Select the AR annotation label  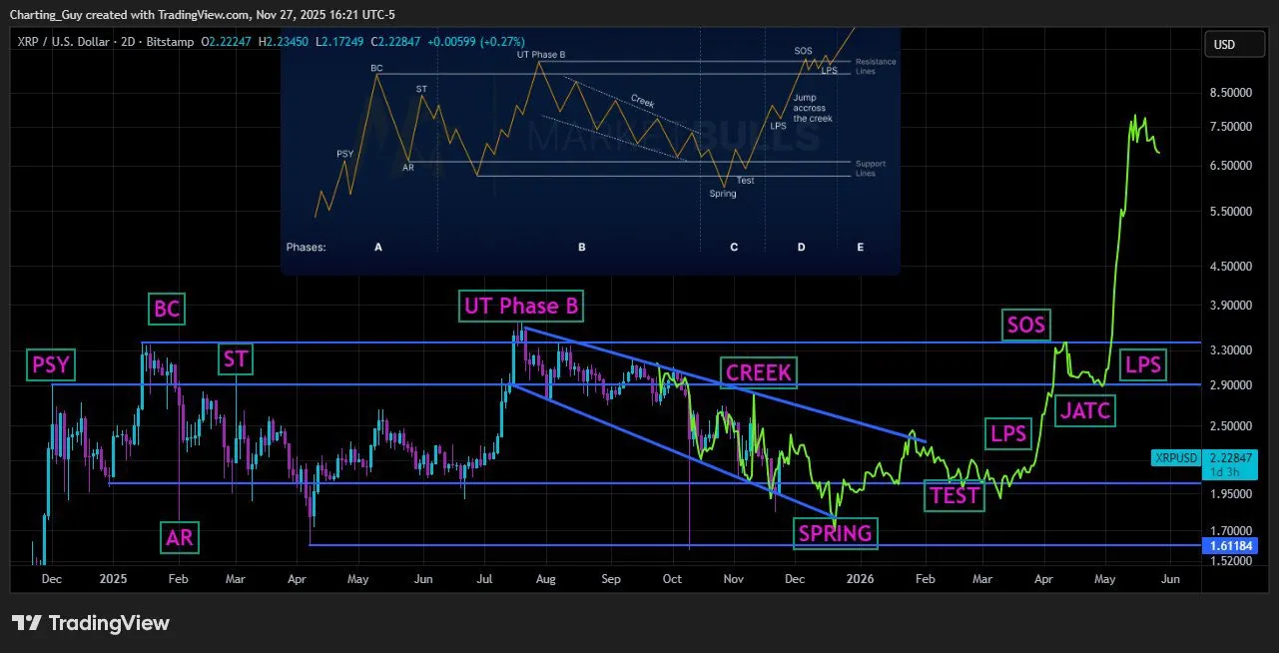[x=179, y=538]
